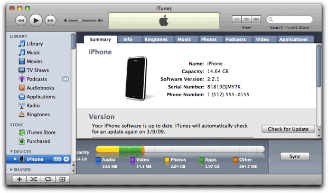This screenshot has width=328, height=193.
Task: Open the Photos tab
Action: pyautogui.click(x=209, y=39)
